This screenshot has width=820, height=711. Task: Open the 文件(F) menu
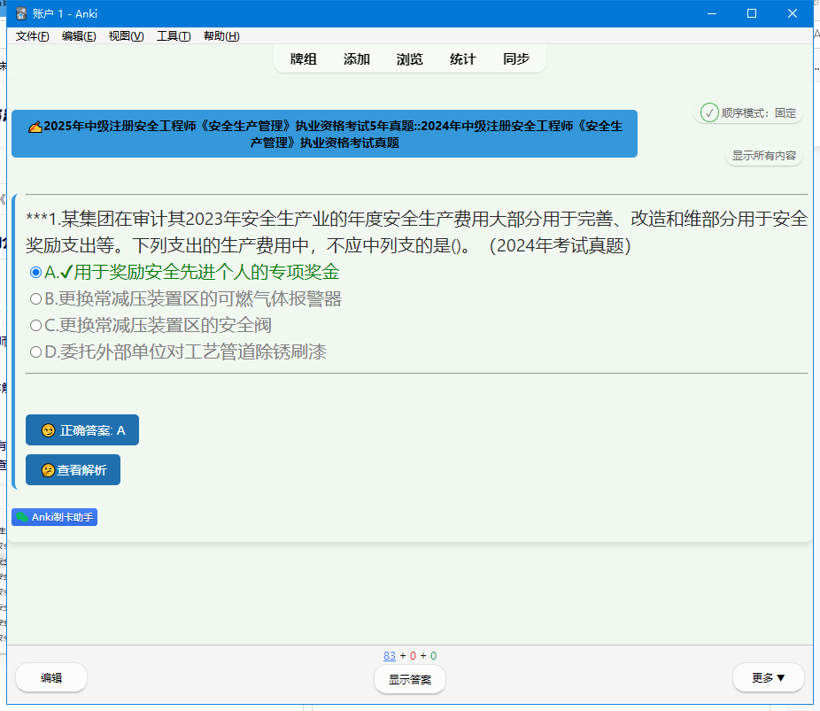[x=33, y=36]
